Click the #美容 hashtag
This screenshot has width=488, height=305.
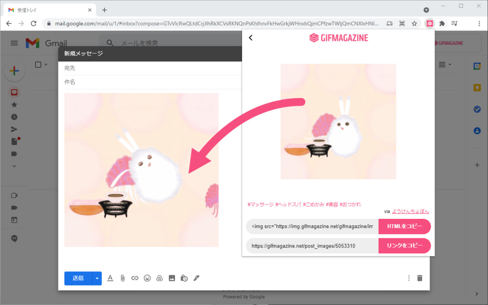tap(332, 204)
